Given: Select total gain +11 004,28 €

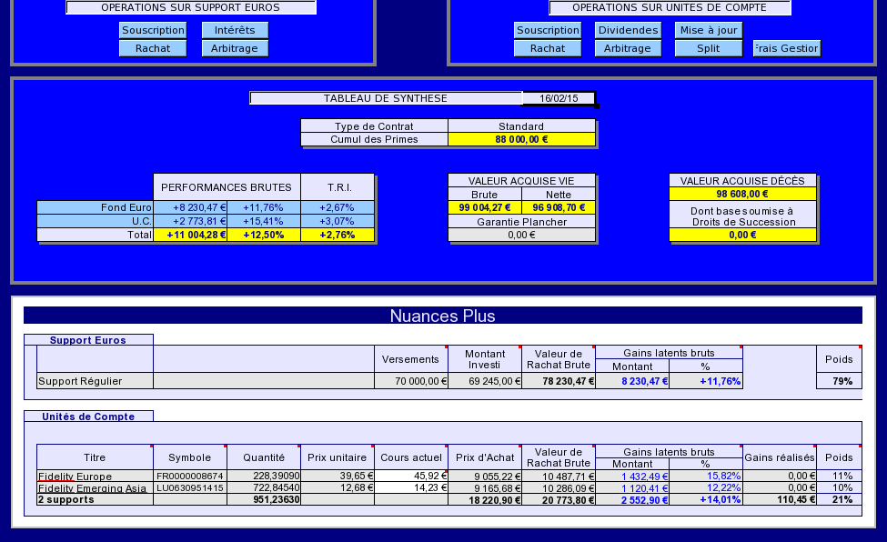Looking at the screenshot, I should [190, 235].
